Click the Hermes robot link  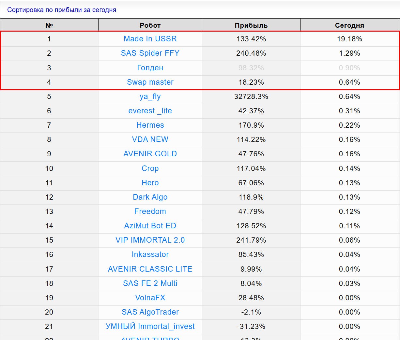click(x=150, y=125)
